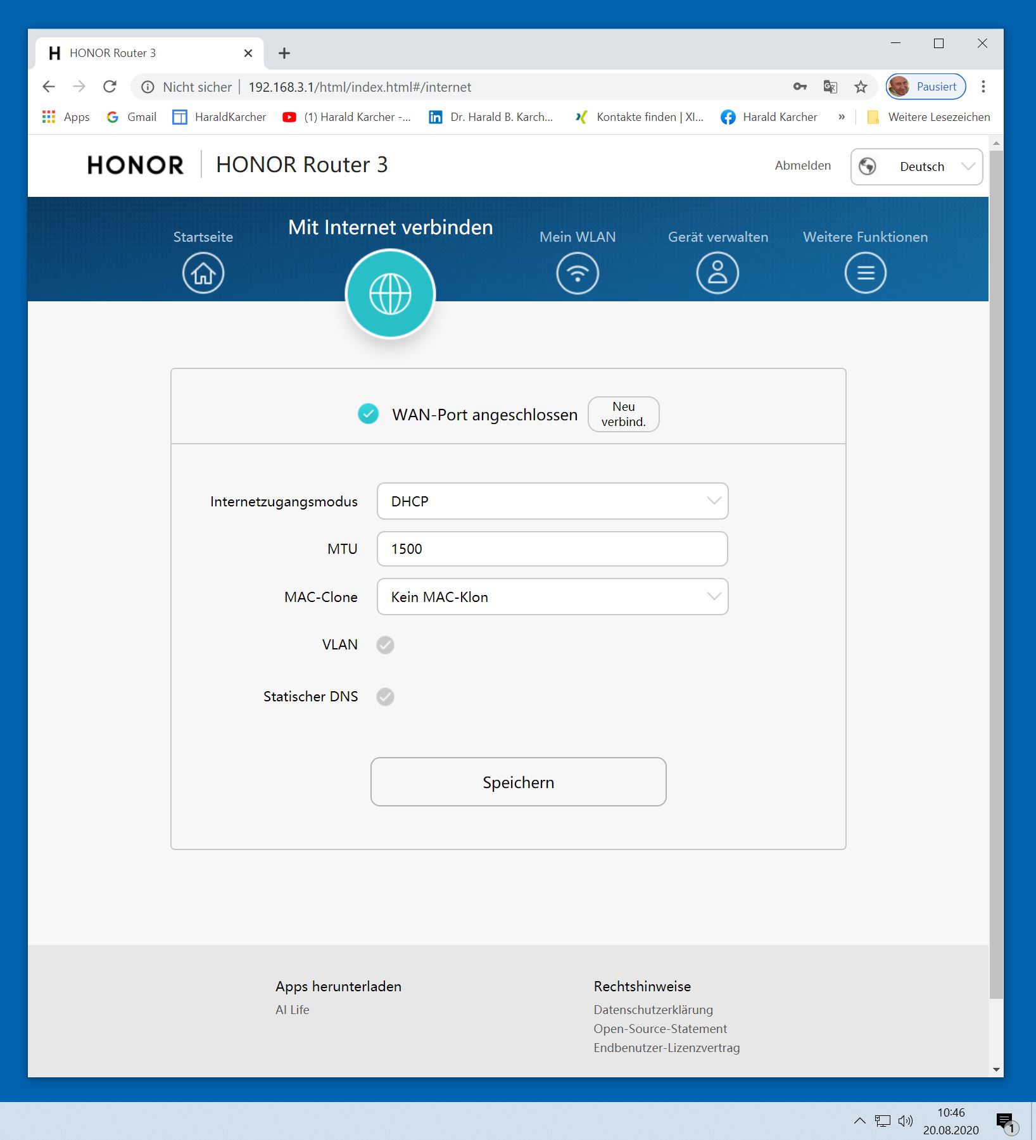Click the MTU input field
Screen dimensions: 1036x1140
click(552, 549)
